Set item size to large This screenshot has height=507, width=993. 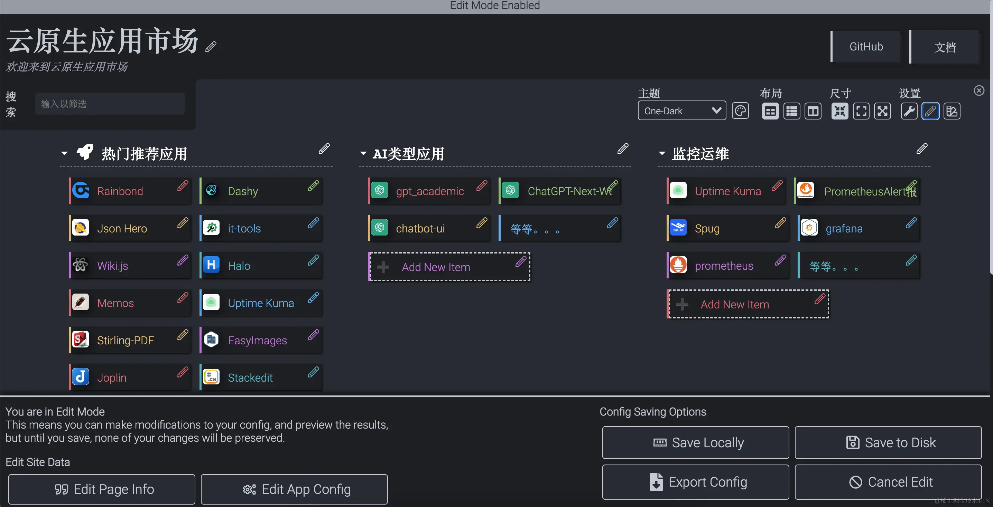click(883, 111)
